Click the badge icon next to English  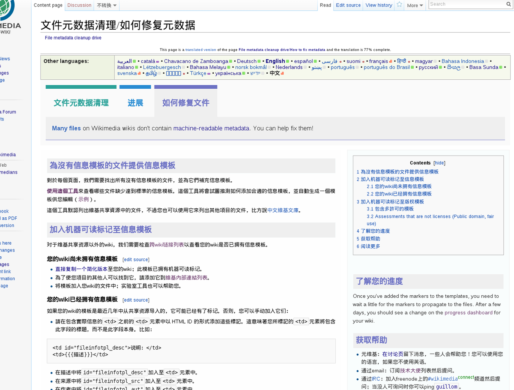287,61
